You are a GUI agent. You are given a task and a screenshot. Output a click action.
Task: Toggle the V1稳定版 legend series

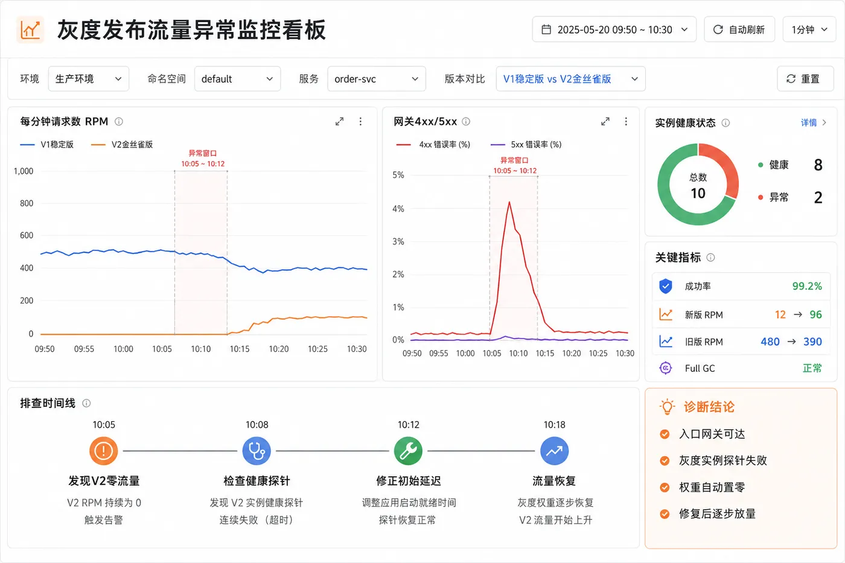point(47,144)
